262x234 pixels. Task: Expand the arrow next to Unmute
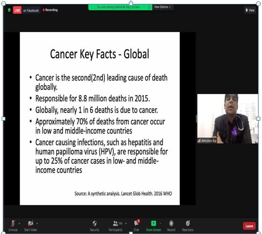(19, 223)
